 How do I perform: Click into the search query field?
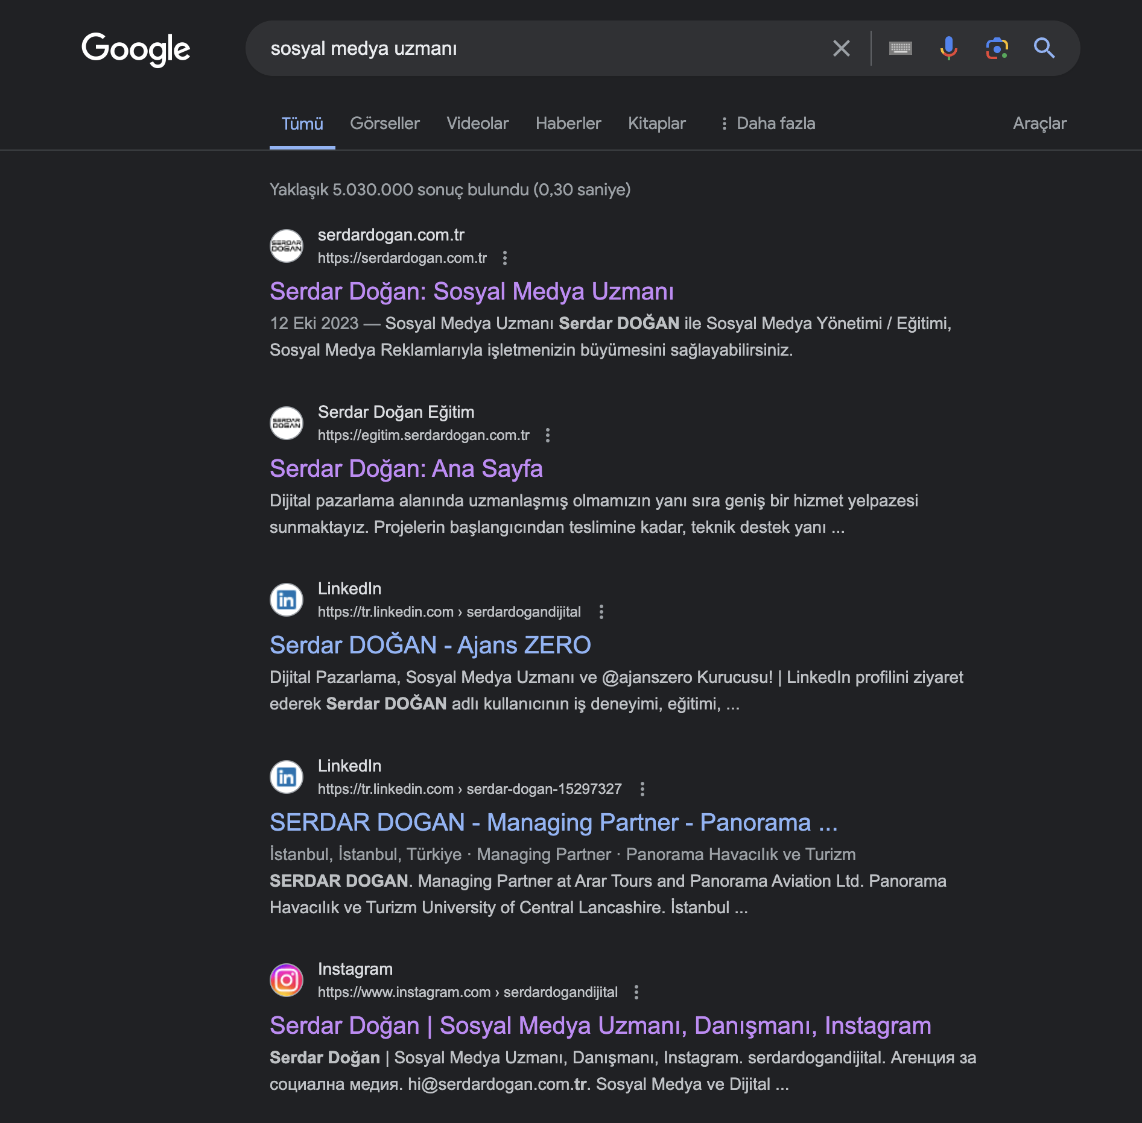click(x=543, y=48)
